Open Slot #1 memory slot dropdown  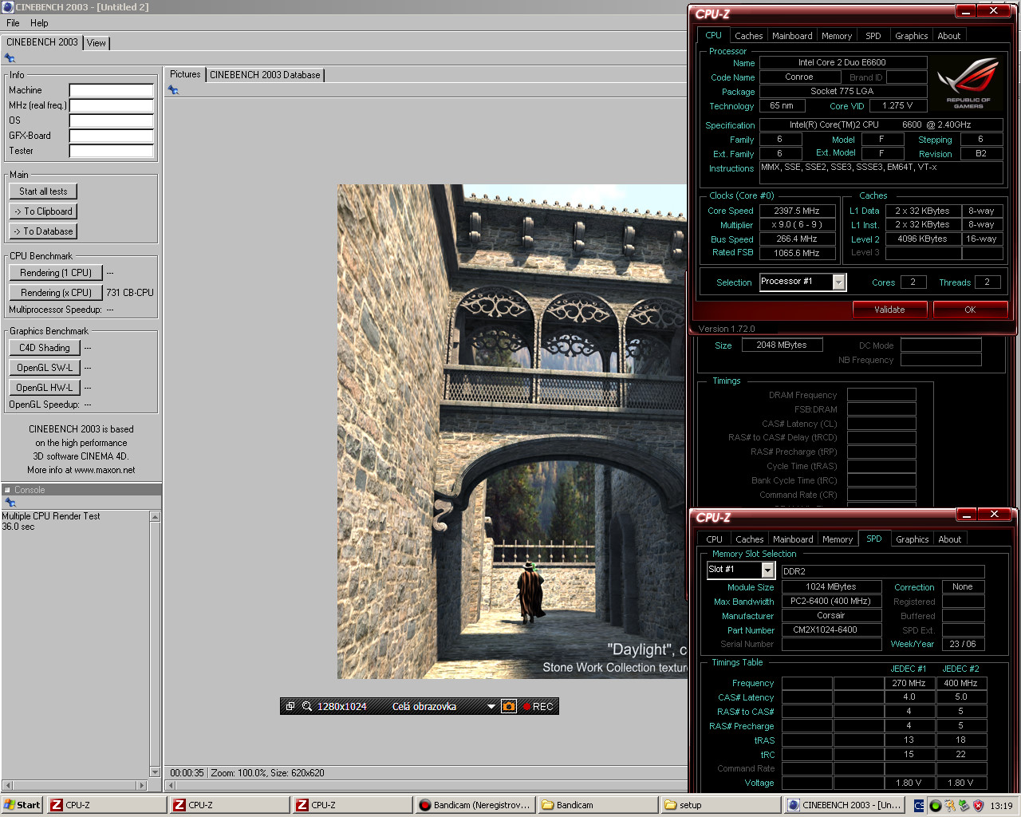tap(767, 570)
